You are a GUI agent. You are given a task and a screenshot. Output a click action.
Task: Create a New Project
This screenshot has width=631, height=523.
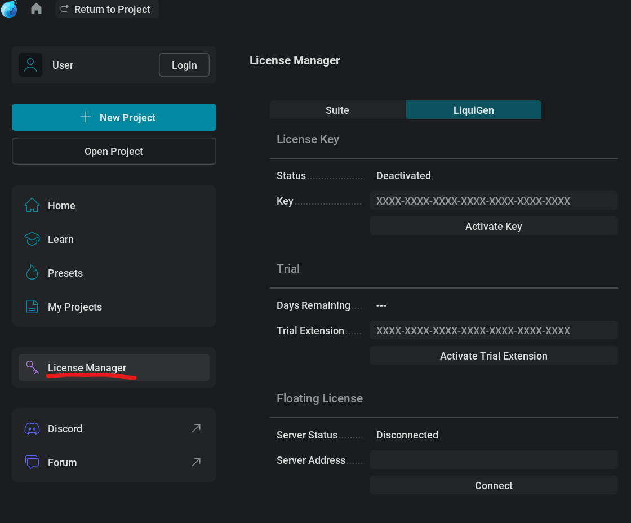(x=114, y=117)
